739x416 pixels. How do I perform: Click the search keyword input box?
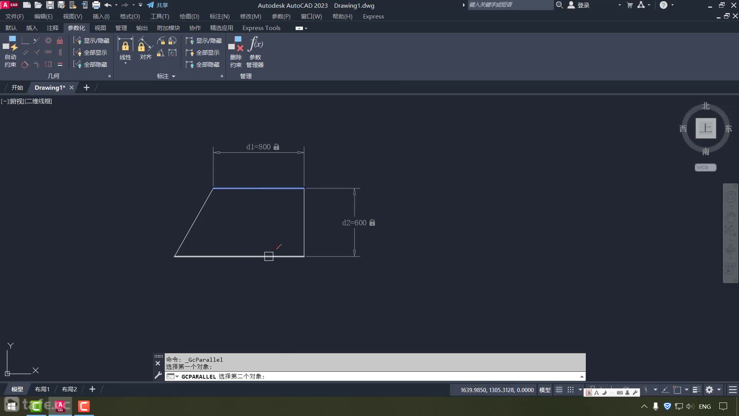point(510,5)
